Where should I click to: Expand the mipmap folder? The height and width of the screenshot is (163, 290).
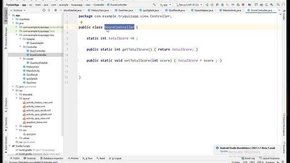click(x=17, y=126)
